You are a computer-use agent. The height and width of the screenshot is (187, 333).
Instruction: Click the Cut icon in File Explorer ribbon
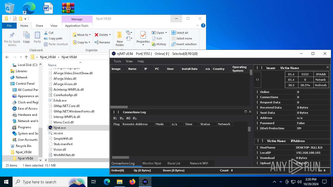[x=46, y=33]
